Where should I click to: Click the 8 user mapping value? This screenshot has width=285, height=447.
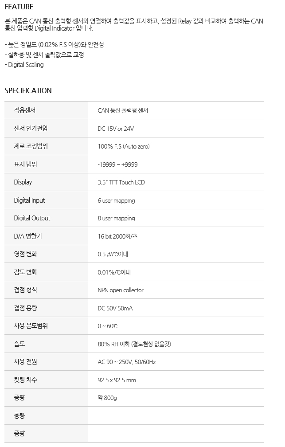click(x=116, y=218)
